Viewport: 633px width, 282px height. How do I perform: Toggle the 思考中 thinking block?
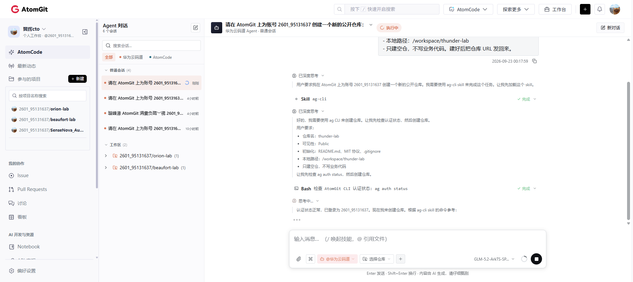[306, 201]
